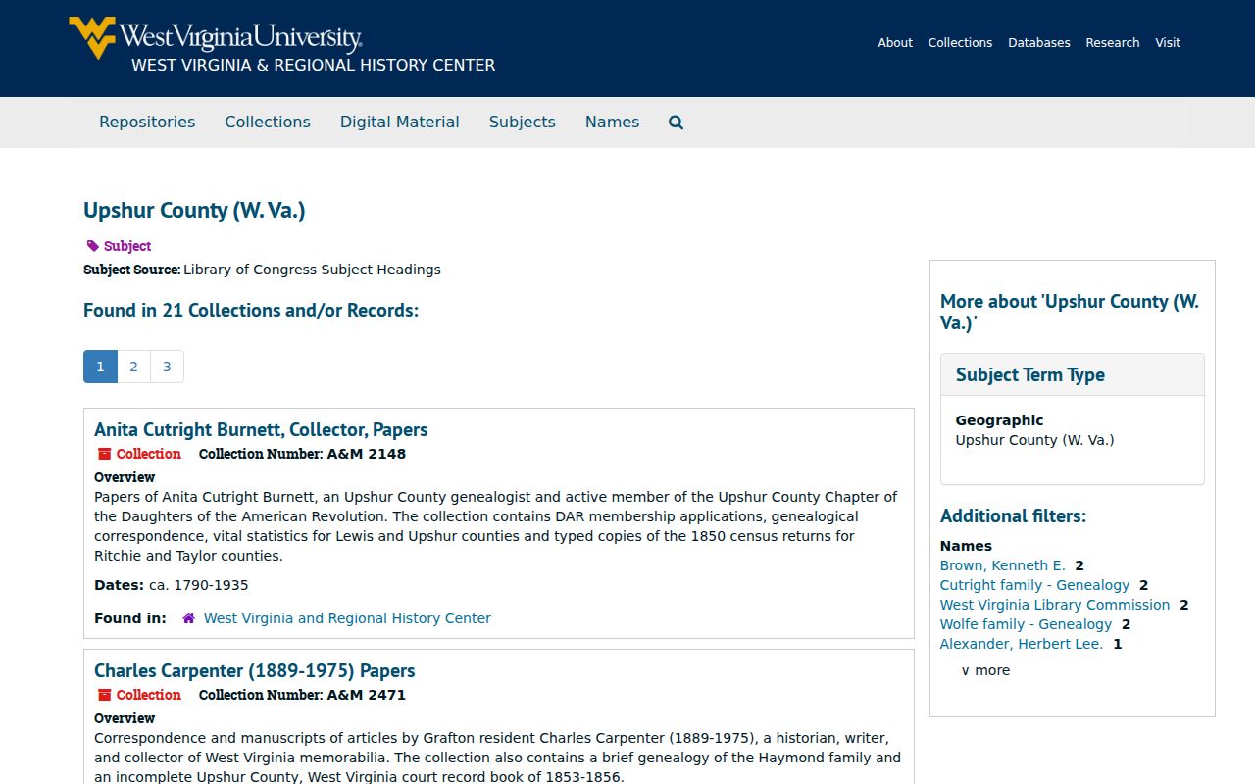Viewport: 1255px width, 784px height.
Task: Click Collection Number A&M 2148 text
Action: coord(302,454)
